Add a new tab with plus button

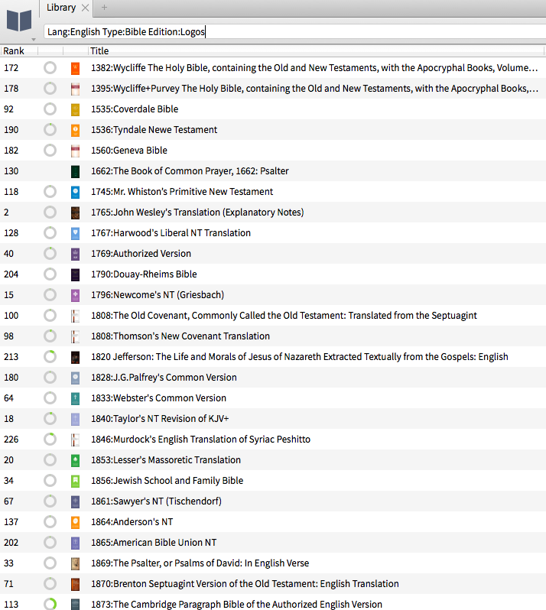104,8
